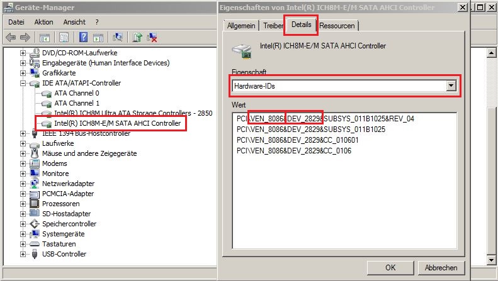This screenshot has width=498, height=281.
Task: Open the Ansicht menu
Action: (74, 22)
